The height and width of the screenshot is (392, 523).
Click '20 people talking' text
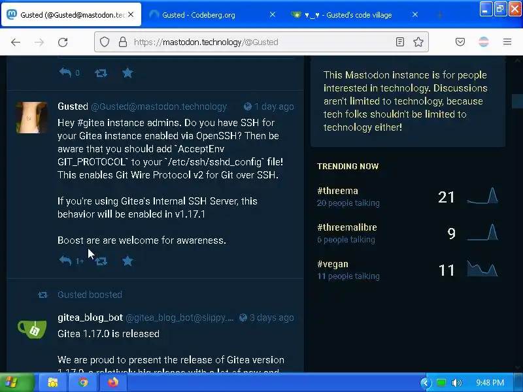(x=348, y=203)
